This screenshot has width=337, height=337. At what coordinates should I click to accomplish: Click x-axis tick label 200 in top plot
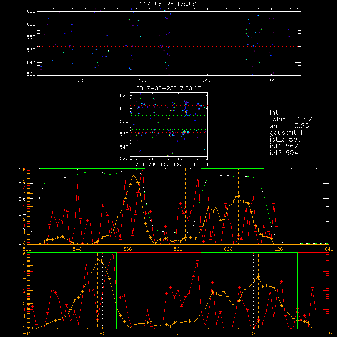[x=143, y=81]
